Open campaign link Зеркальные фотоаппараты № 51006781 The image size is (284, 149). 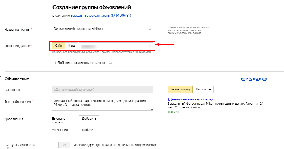pos(101,16)
